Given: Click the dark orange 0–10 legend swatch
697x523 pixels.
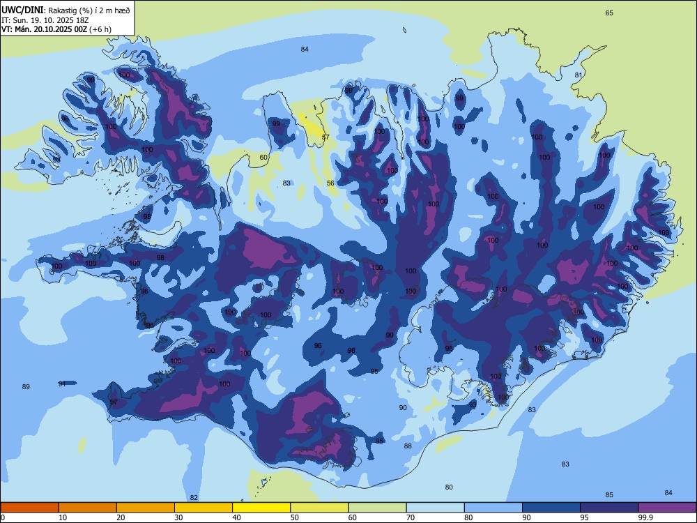Looking at the screenshot, I should coord(29,508).
